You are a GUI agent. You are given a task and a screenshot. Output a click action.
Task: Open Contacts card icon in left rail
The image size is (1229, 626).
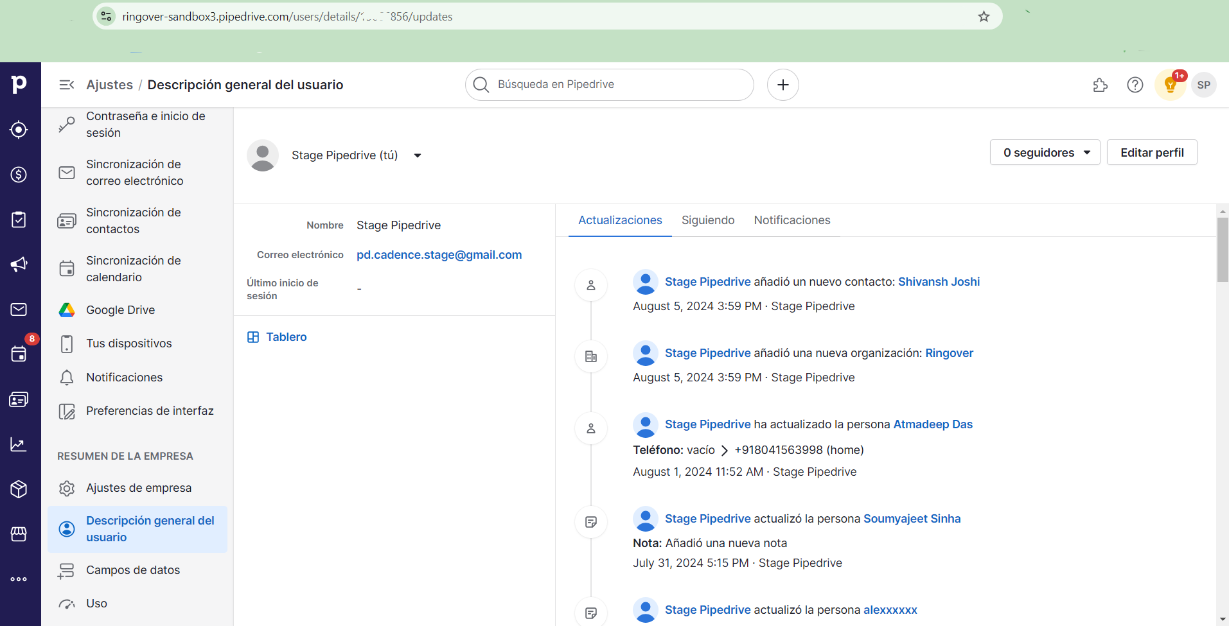pyautogui.click(x=19, y=399)
